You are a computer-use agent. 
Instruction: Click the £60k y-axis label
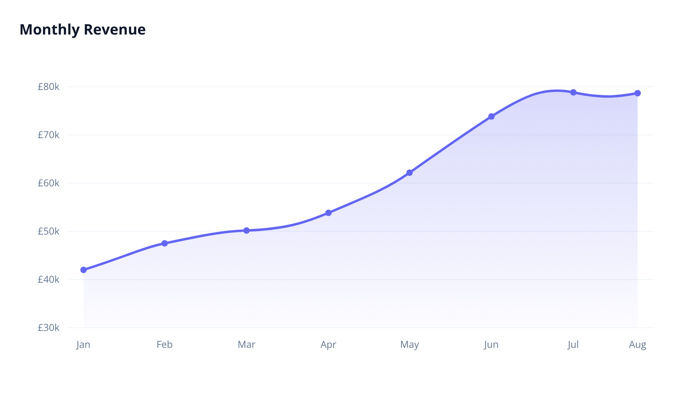[49, 183]
